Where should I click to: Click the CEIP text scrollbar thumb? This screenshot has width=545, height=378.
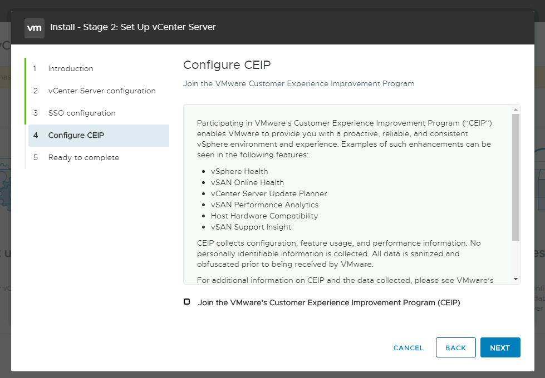tap(515, 178)
